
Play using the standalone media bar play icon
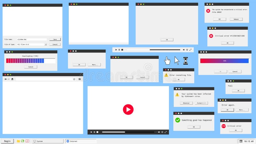[x=116, y=50]
